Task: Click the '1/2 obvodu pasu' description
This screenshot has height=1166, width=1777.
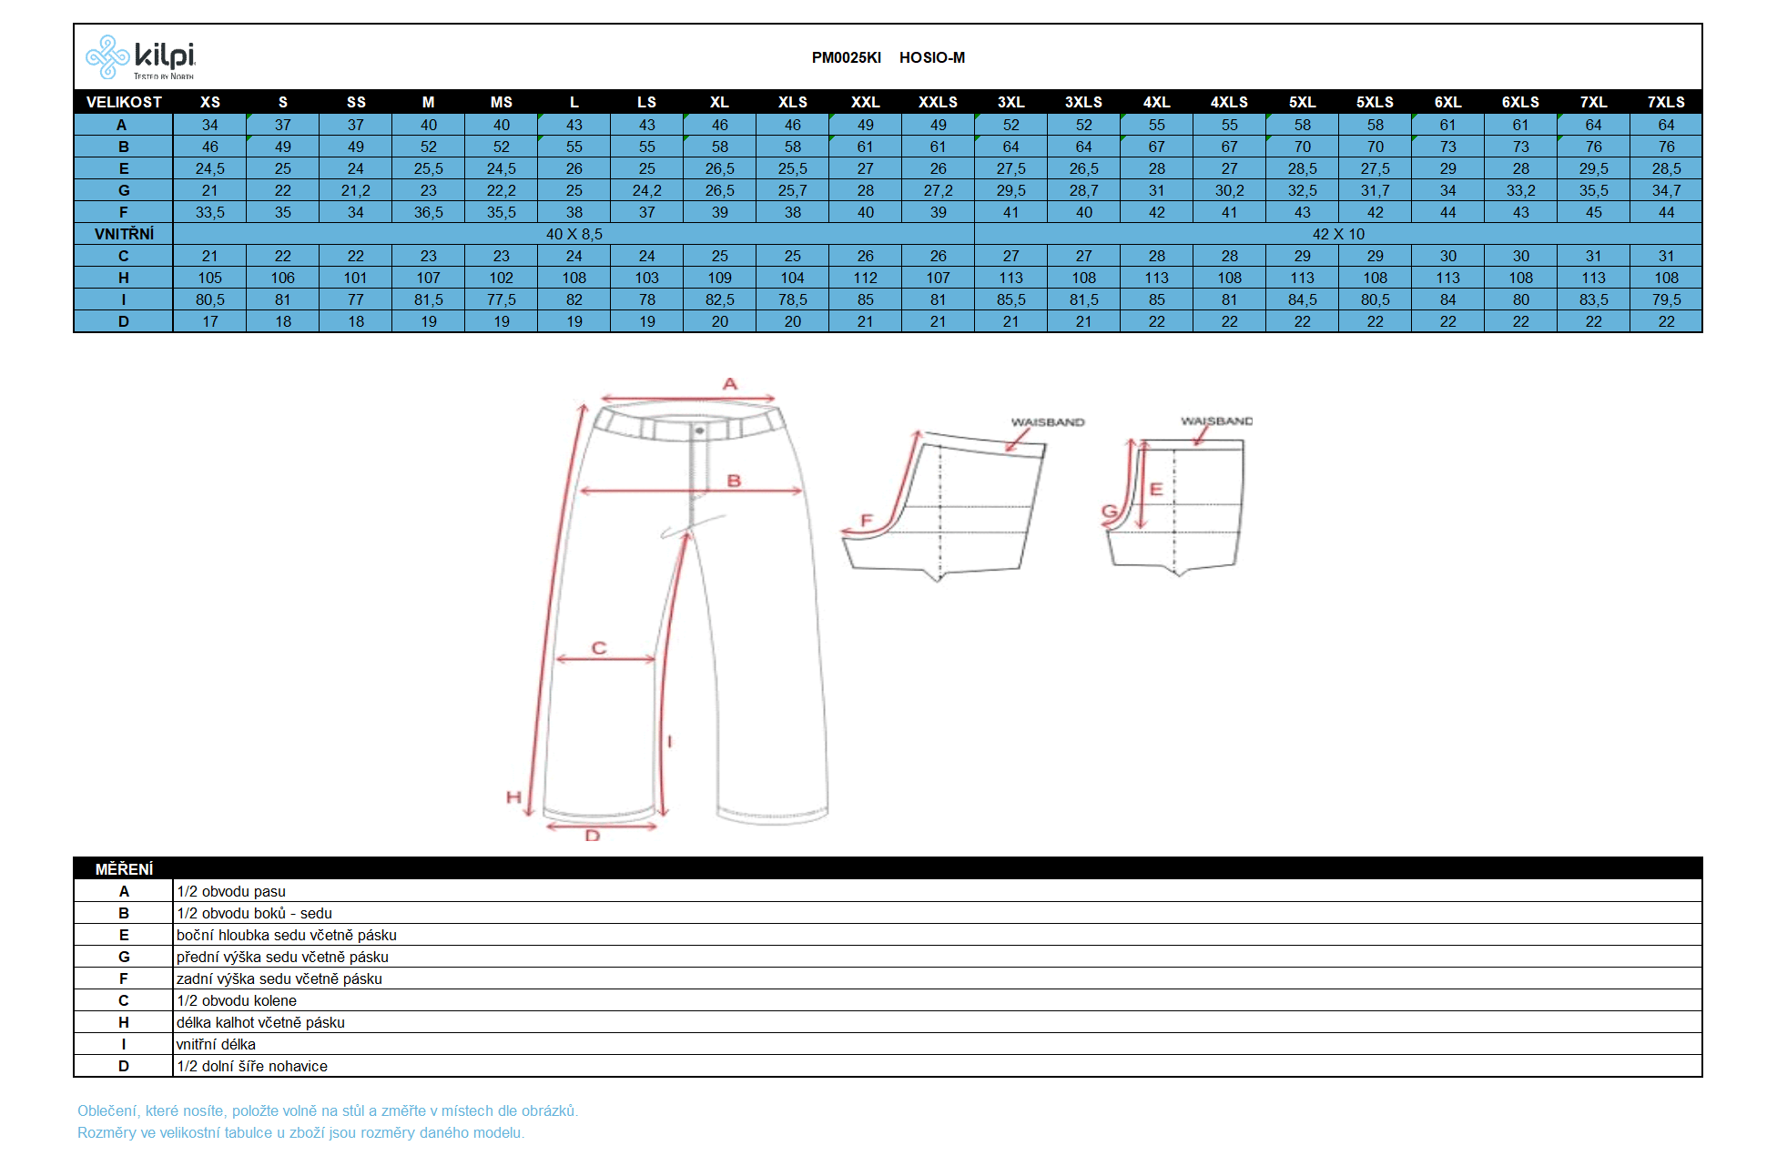Action: [x=231, y=891]
